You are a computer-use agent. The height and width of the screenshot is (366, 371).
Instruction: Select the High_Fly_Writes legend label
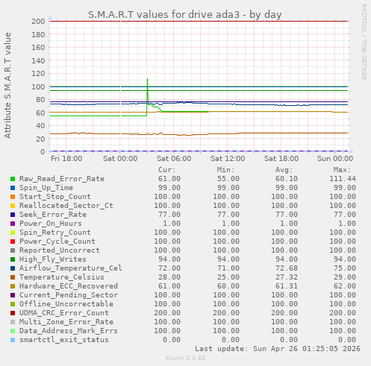tap(53, 259)
